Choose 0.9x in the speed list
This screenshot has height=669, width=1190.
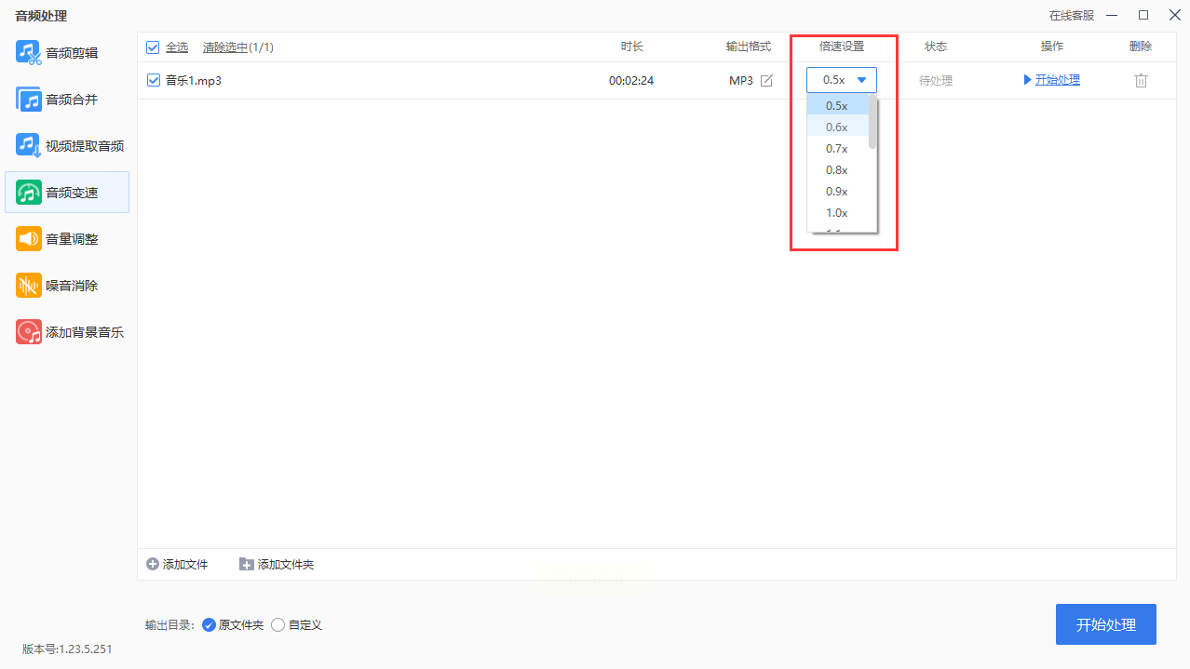[x=838, y=192]
